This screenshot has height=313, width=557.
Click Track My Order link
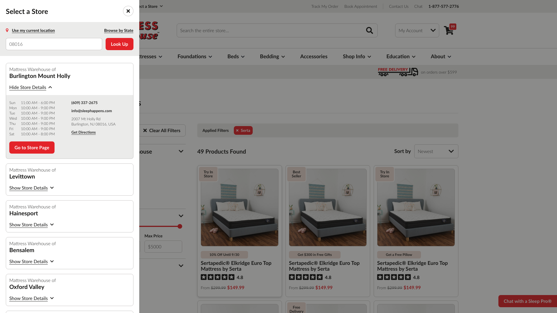pos(325,6)
